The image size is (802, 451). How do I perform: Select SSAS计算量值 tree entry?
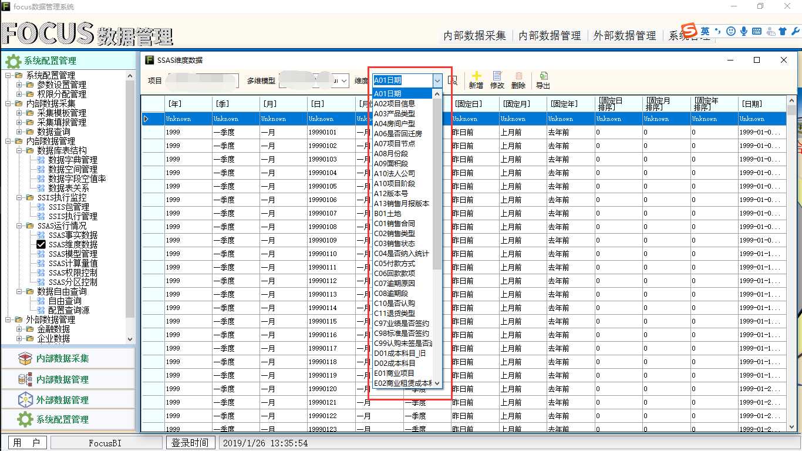coord(73,263)
